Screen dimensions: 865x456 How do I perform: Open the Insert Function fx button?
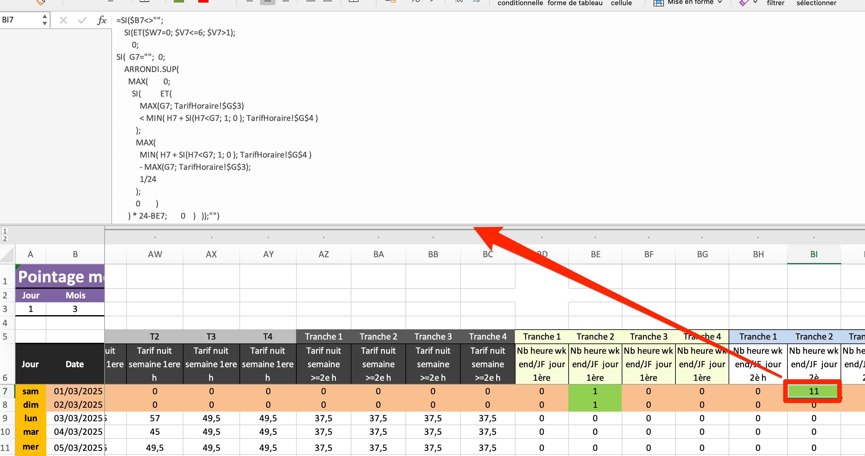(101, 20)
